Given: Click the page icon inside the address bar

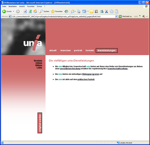Looking at the screenshot, I should 10,16.
